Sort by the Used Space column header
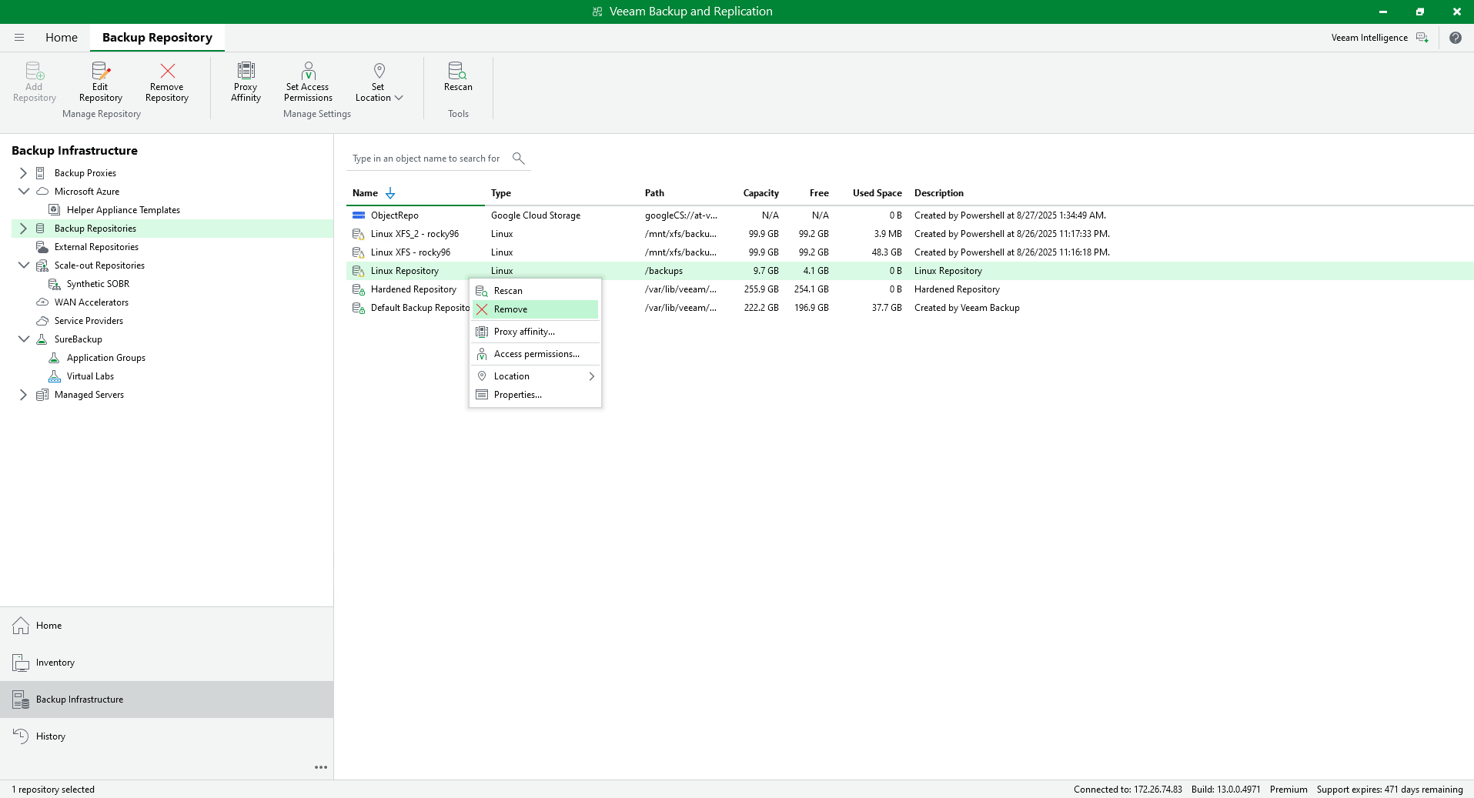Screen dimensions: 1474x798 pos(877,193)
